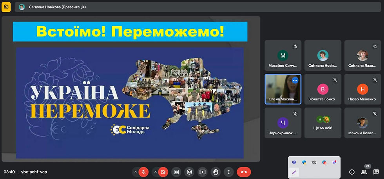Unmute the microphone button

143,172
